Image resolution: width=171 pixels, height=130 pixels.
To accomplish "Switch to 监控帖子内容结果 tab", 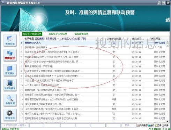I will click(x=58, y=34).
